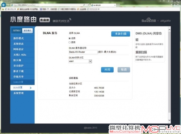The height and width of the screenshot is (134, 181).
Task: Click the address bar search magnifier icon
Action: pos(84,5)
